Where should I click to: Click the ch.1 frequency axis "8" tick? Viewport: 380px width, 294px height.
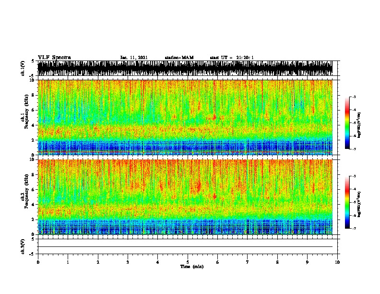[x=34, y=95]
